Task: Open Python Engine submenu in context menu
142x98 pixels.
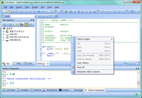Action: pos(95,39)
